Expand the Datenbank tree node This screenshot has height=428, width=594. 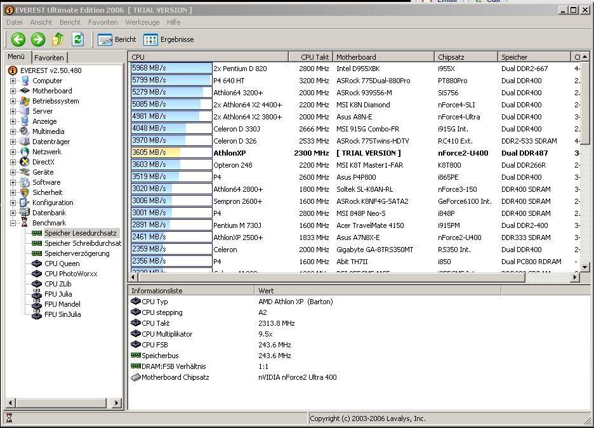pyautogui.click(x=13, y=213)
